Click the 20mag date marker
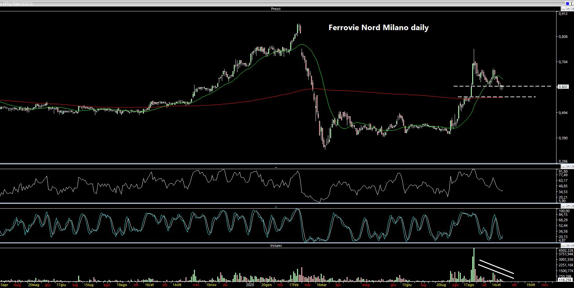 (34, 285)
